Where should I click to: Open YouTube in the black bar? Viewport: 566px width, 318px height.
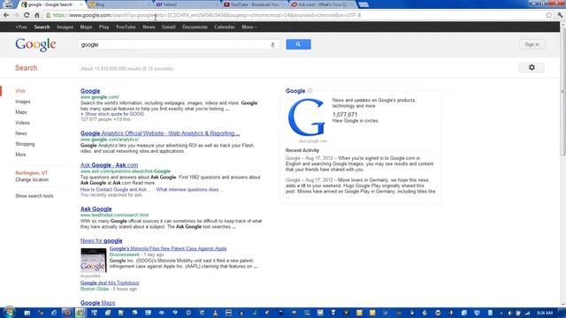coord(126,27)
